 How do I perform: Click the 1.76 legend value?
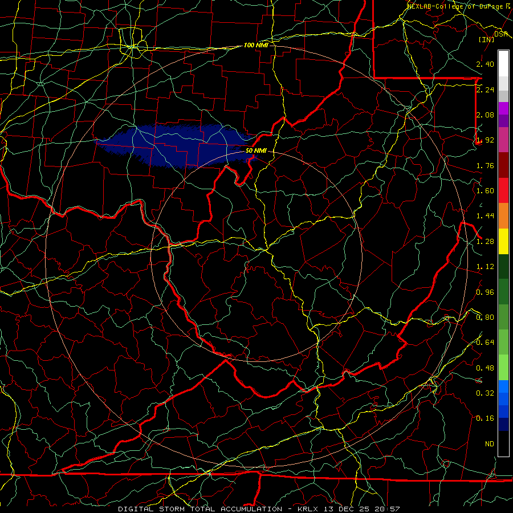485,165
